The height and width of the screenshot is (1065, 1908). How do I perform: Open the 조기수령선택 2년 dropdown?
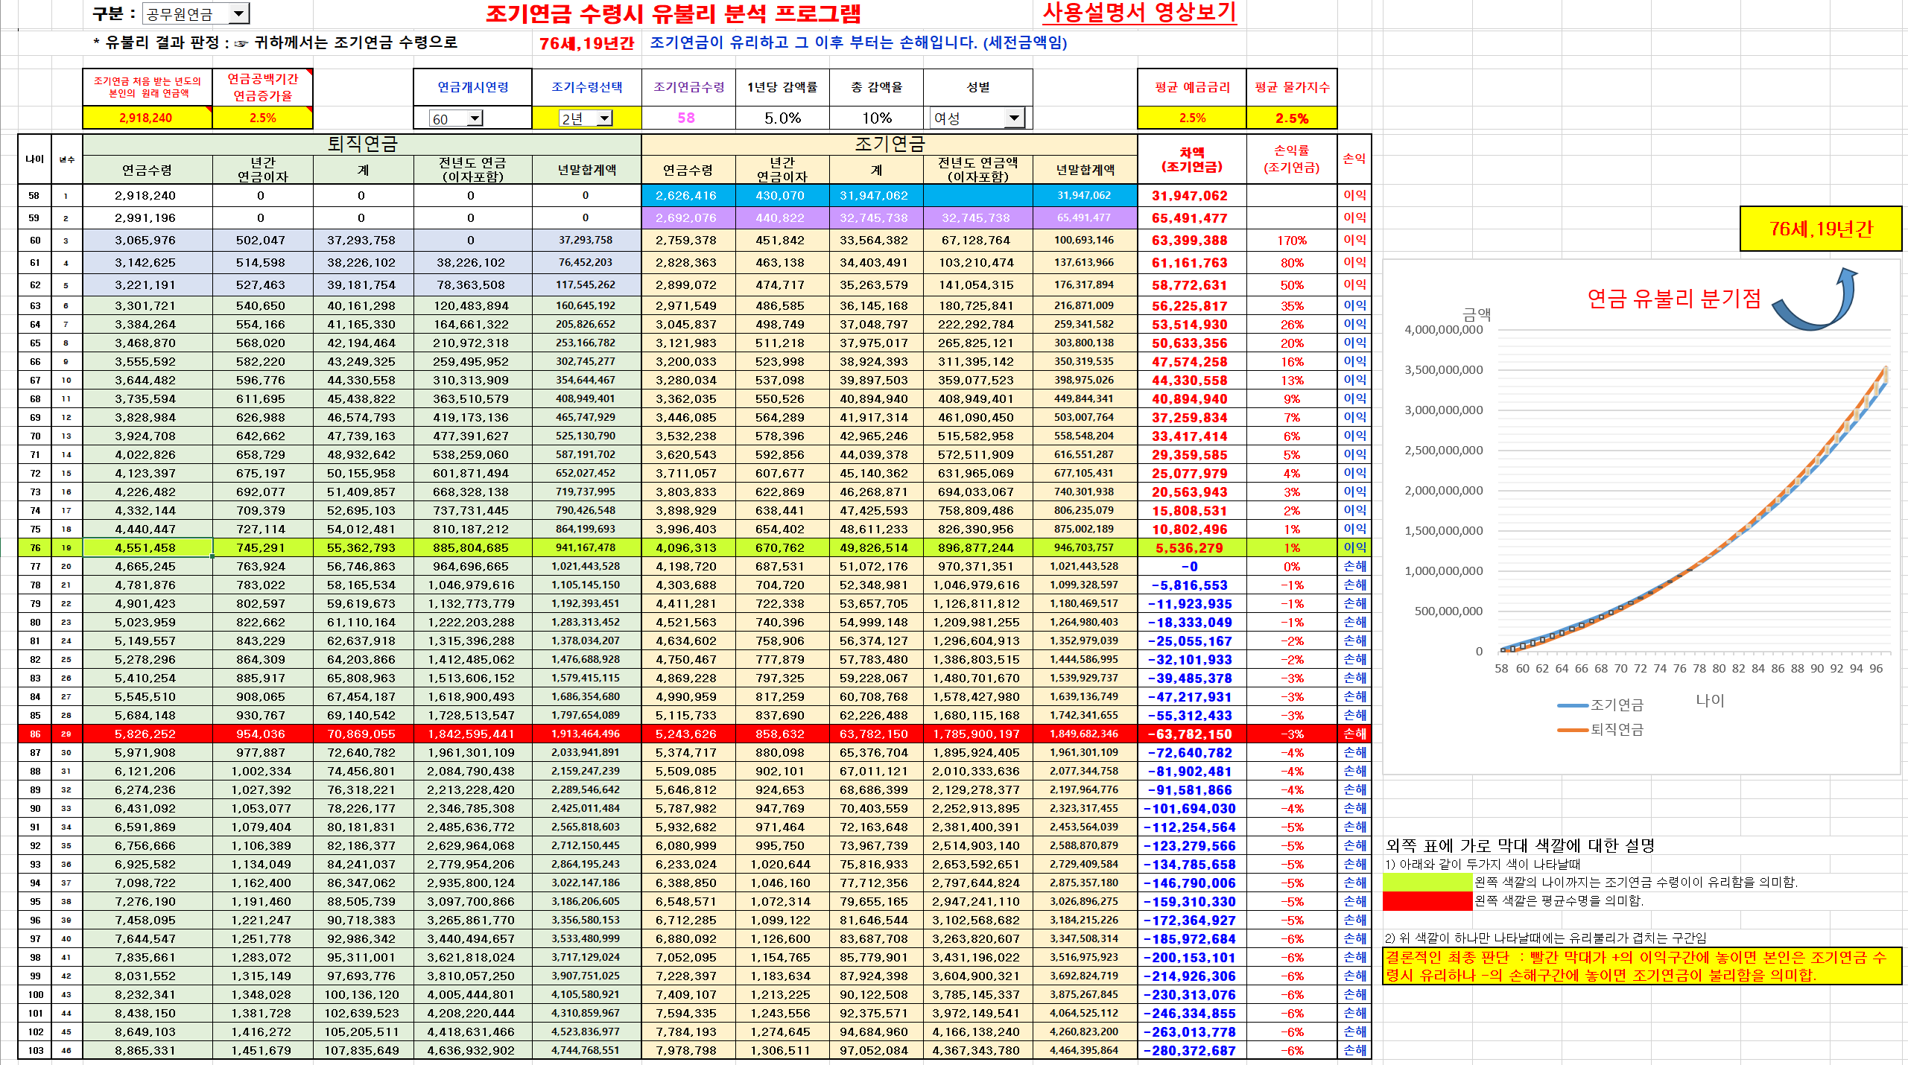click(604, 118)
